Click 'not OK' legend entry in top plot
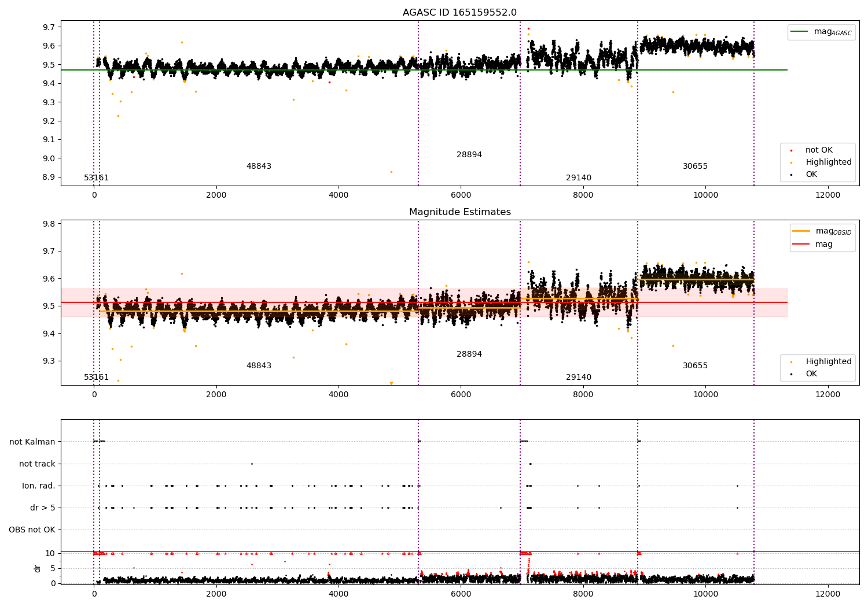868x607 pixels. (x=819, y=150)
